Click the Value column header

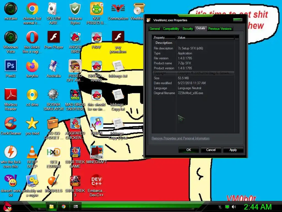pos(205,37)
